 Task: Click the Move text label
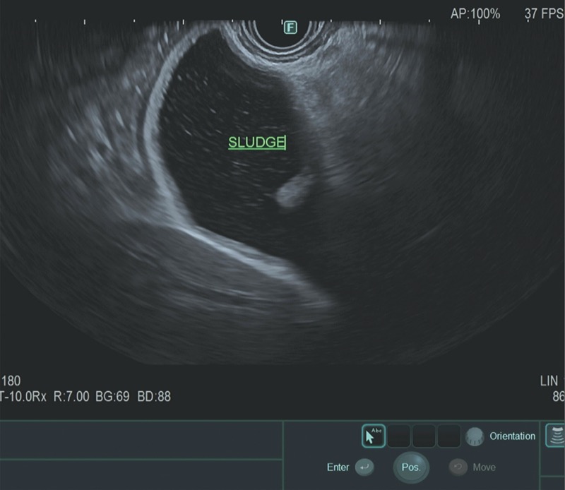coord(484,467)
